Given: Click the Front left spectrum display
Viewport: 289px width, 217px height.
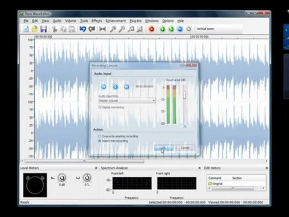Looking at the screenshot, I should 132,183.
